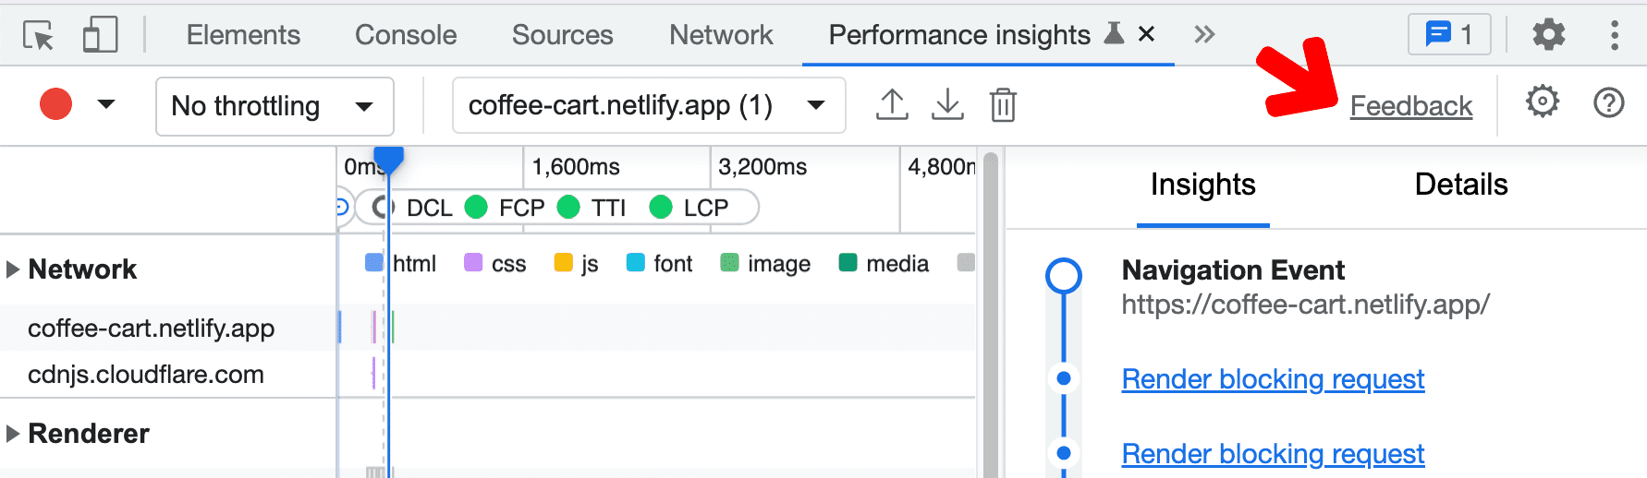Open the No throttling dropdown

coord(274,106)
